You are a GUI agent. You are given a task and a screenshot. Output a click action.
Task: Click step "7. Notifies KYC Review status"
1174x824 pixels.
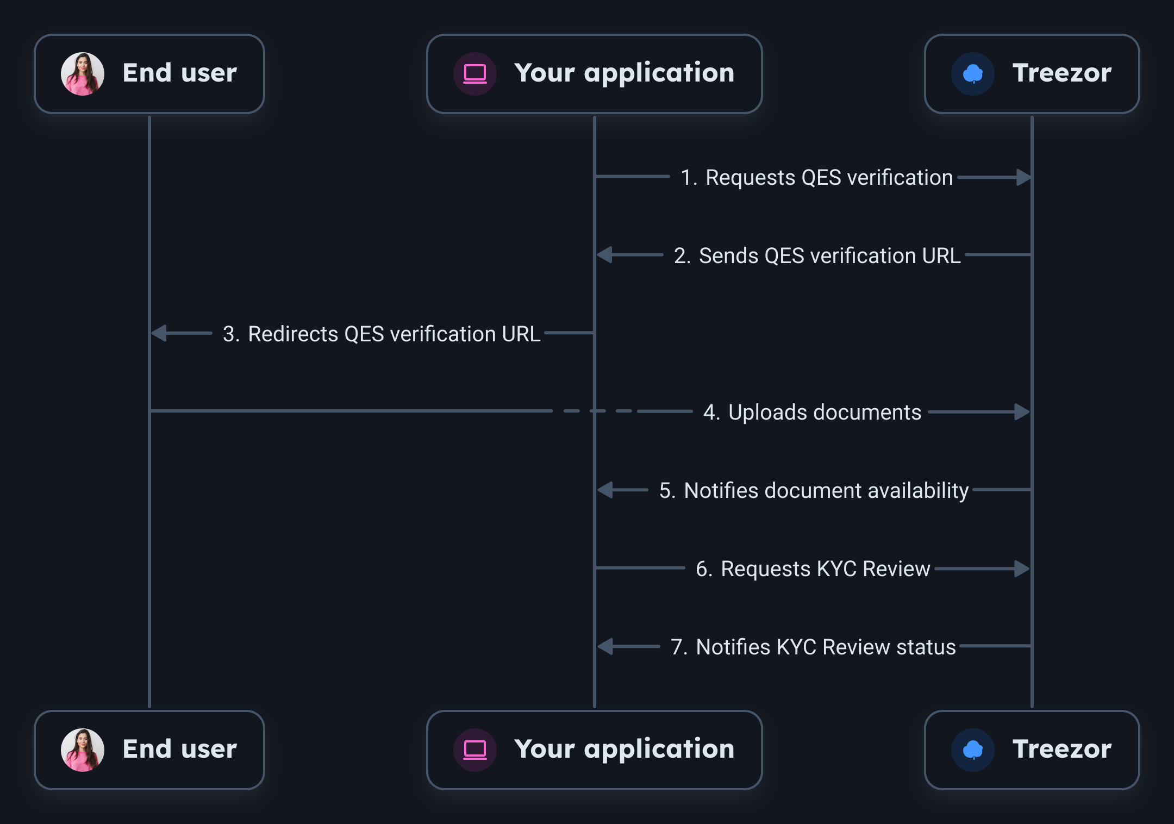[x=813, y=647]
